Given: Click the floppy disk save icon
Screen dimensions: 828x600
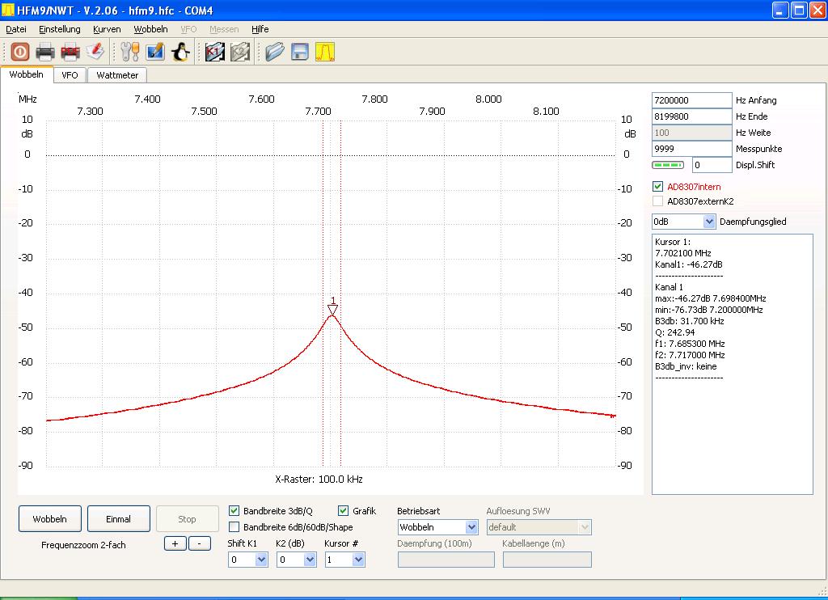Looking at the screenshot, I should 300,53.
